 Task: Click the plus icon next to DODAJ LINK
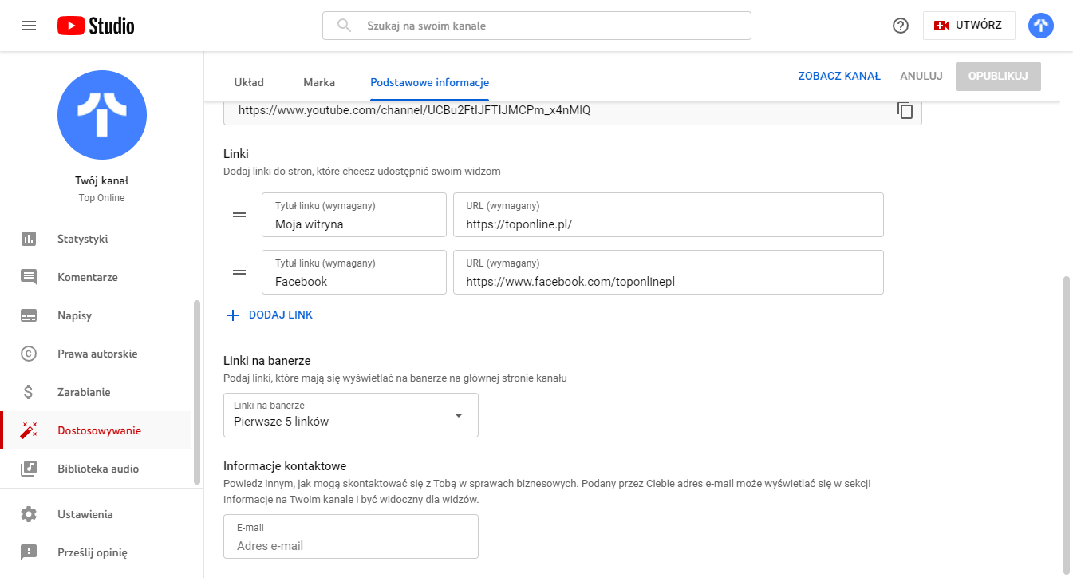click(x=233, y=315)
